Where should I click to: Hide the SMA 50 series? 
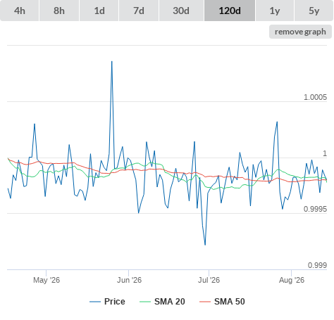222,302
